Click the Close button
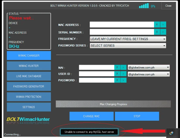 coord(168,6)
